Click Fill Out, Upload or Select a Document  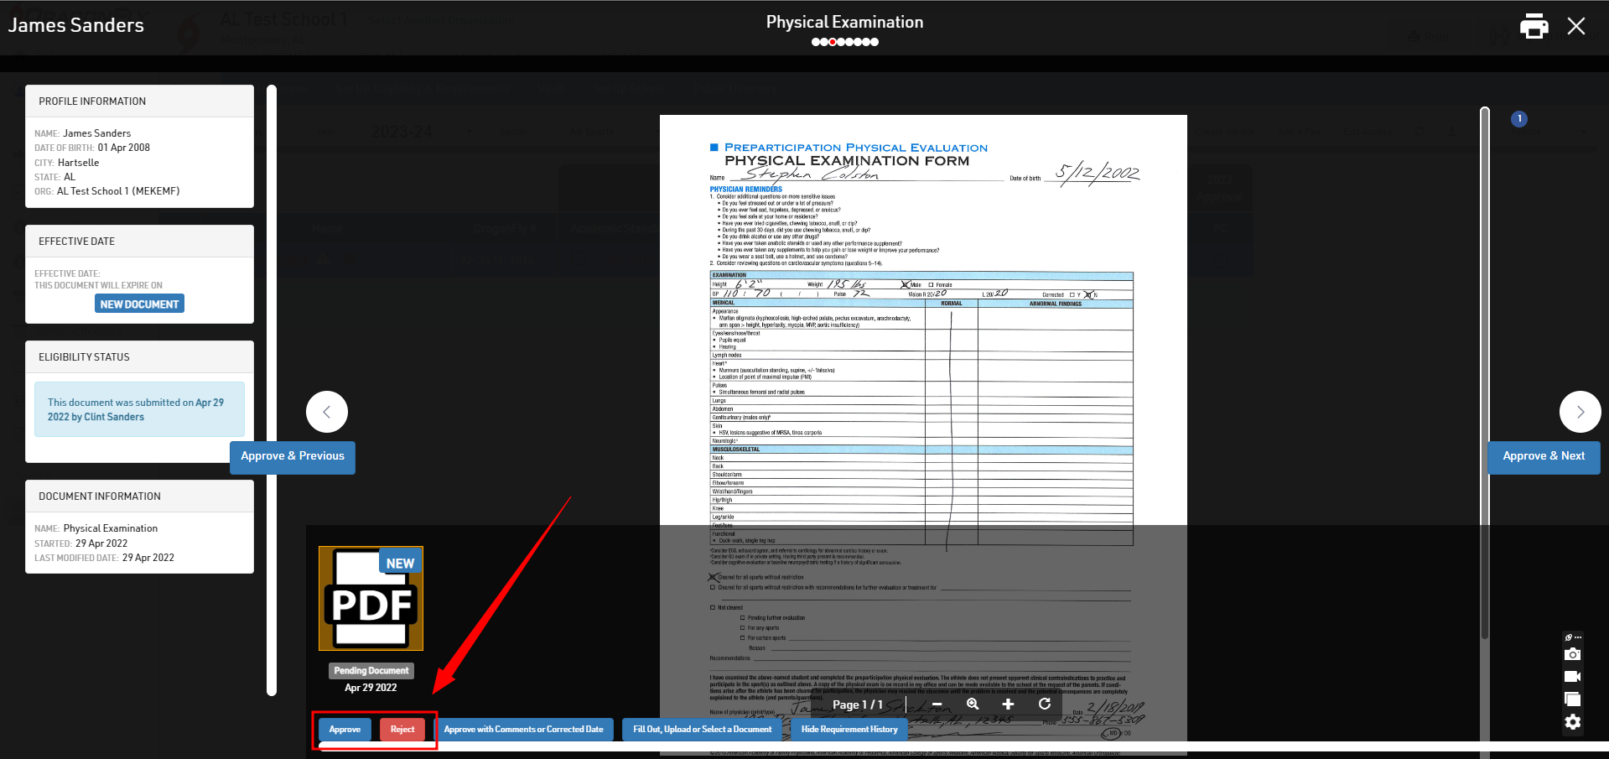point(702,730)
